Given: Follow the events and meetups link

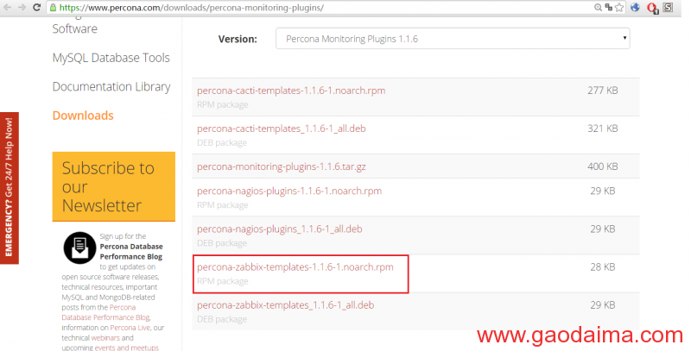Looking at the screenshot, I should (x=126, y=348).
